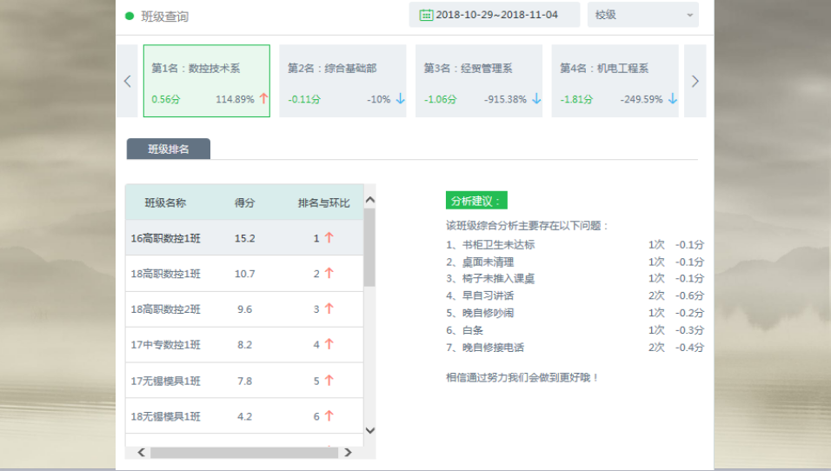831x471 pixels.
Task: Select row 17中专数控1班 in table
Action: [243, 345]
